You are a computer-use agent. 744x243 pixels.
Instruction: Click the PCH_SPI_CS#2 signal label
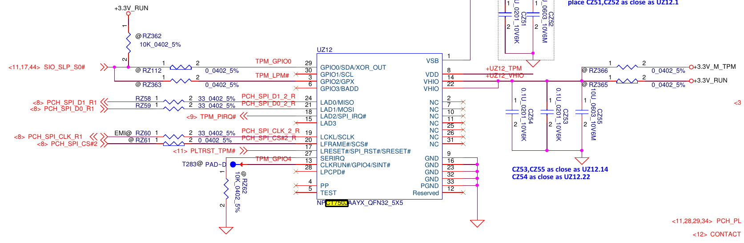click(x=74, y=144)
